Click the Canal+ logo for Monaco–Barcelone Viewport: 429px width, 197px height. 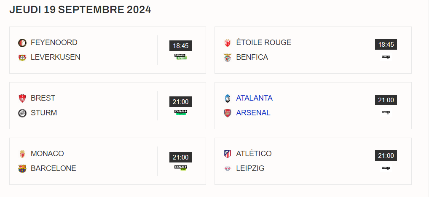point(180,168)
